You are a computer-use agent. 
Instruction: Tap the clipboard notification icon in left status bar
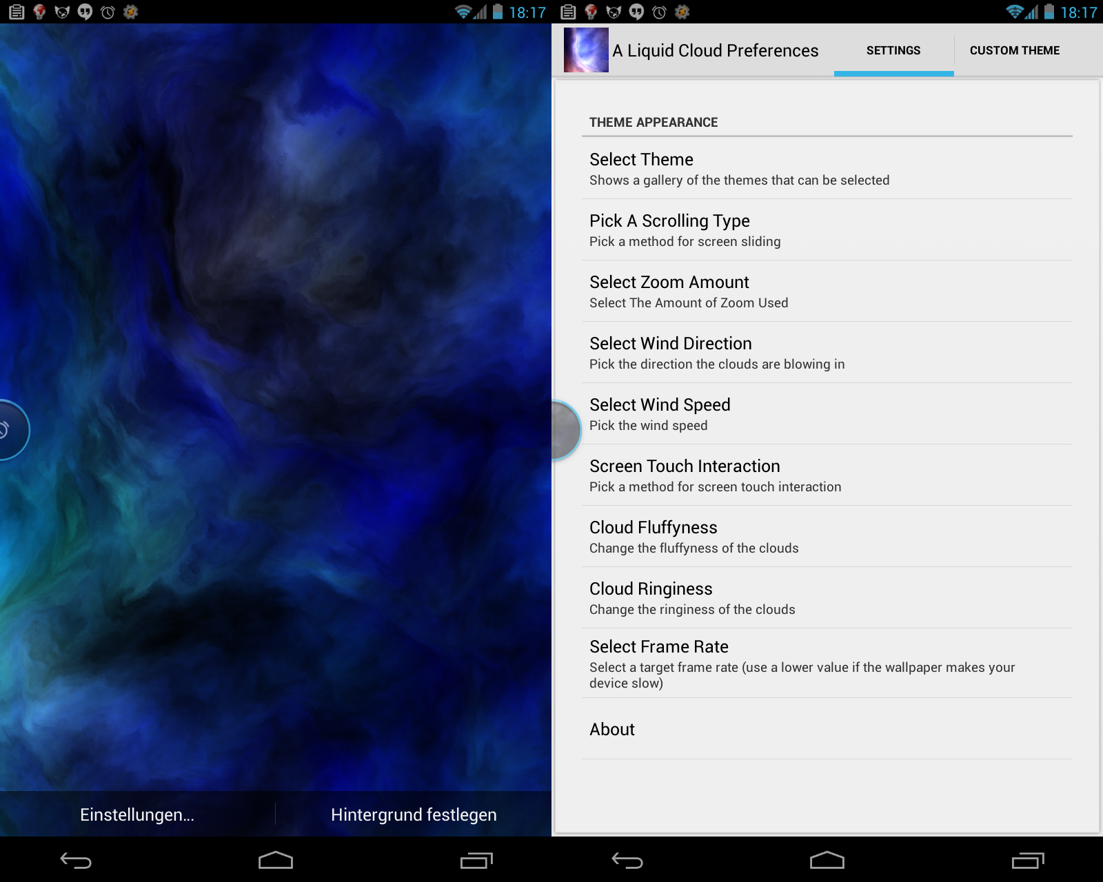(17, 12)
